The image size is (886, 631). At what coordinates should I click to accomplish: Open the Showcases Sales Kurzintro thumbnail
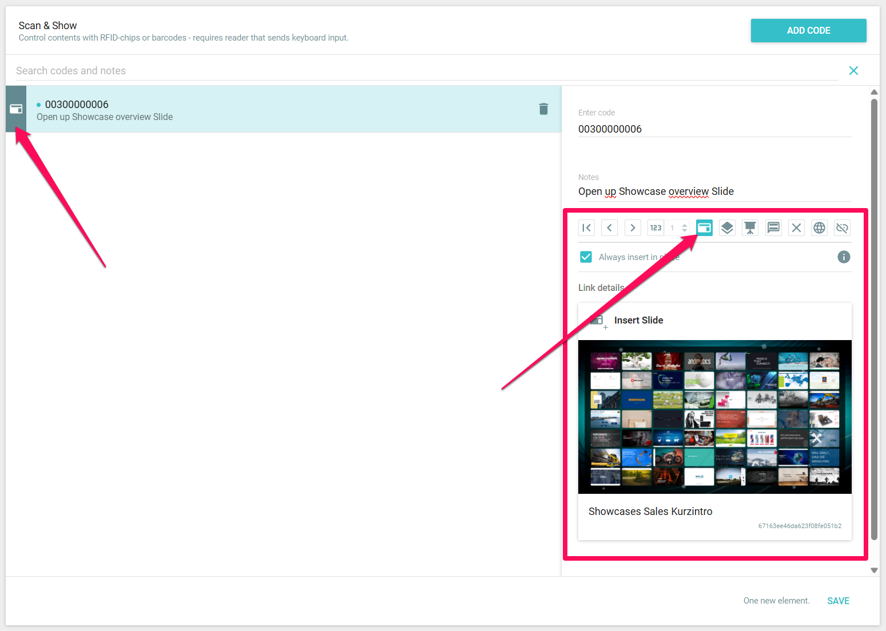click(714, 417)
